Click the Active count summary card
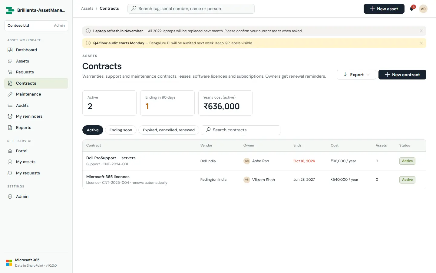Image resolution: width=436 pixels, height=273 pixels. tap(109, 103)
